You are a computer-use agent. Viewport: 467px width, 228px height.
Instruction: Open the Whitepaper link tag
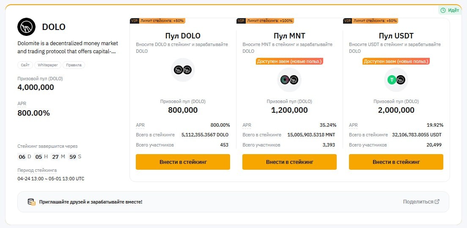(x=48, y=65)
